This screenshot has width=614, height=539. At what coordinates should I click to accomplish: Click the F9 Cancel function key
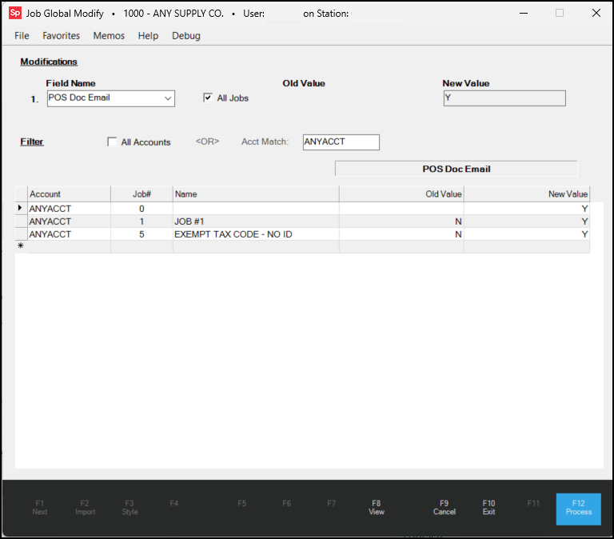pos(444,508)
